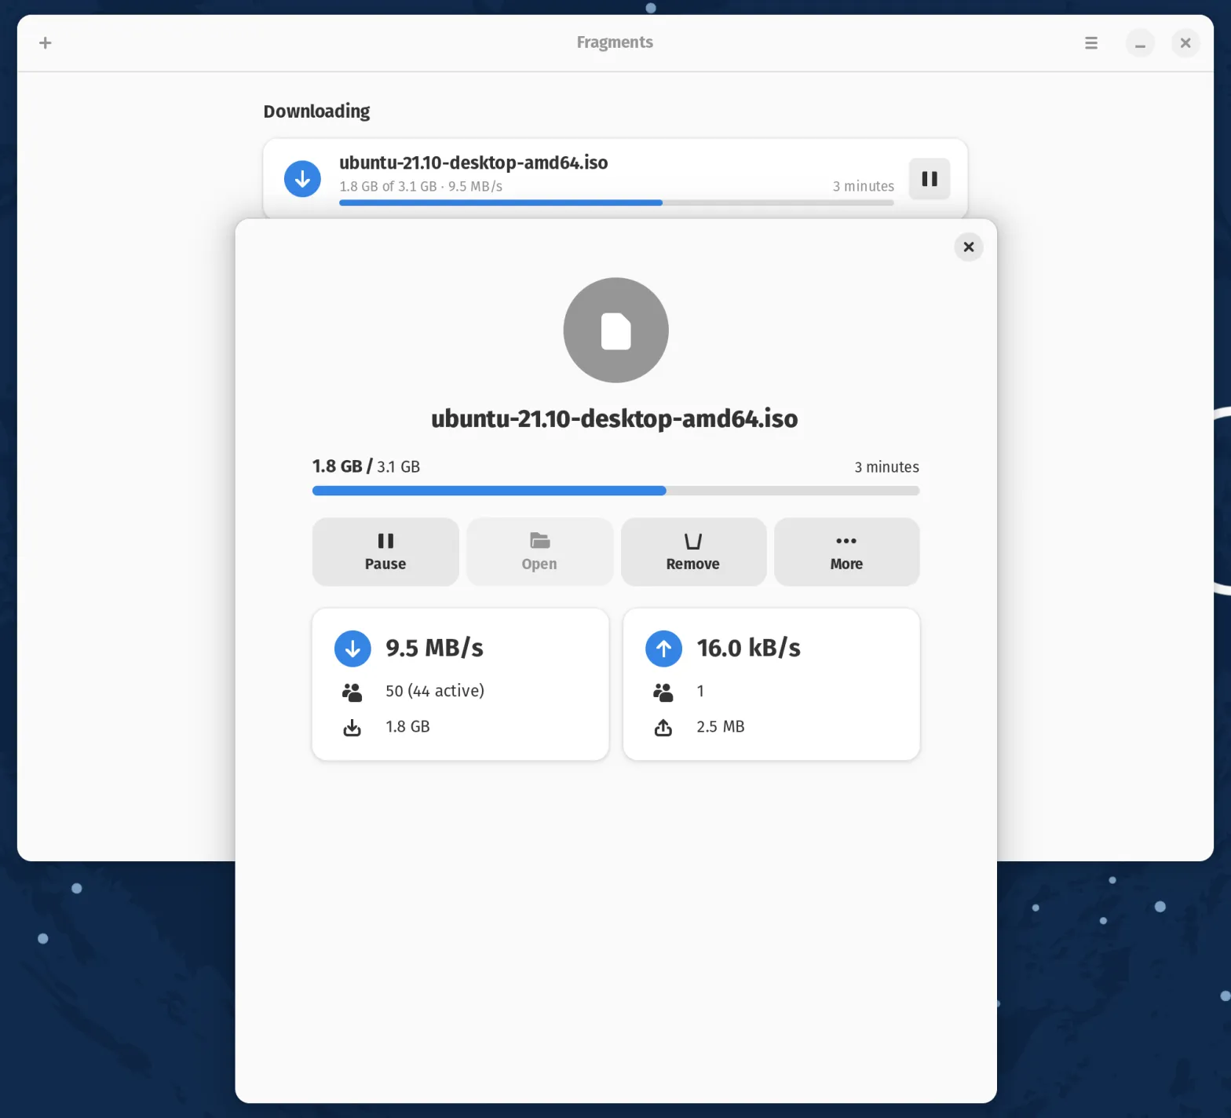Click the progress bar in the details dialog
1231x1118 pixels.
coord(615,491)
